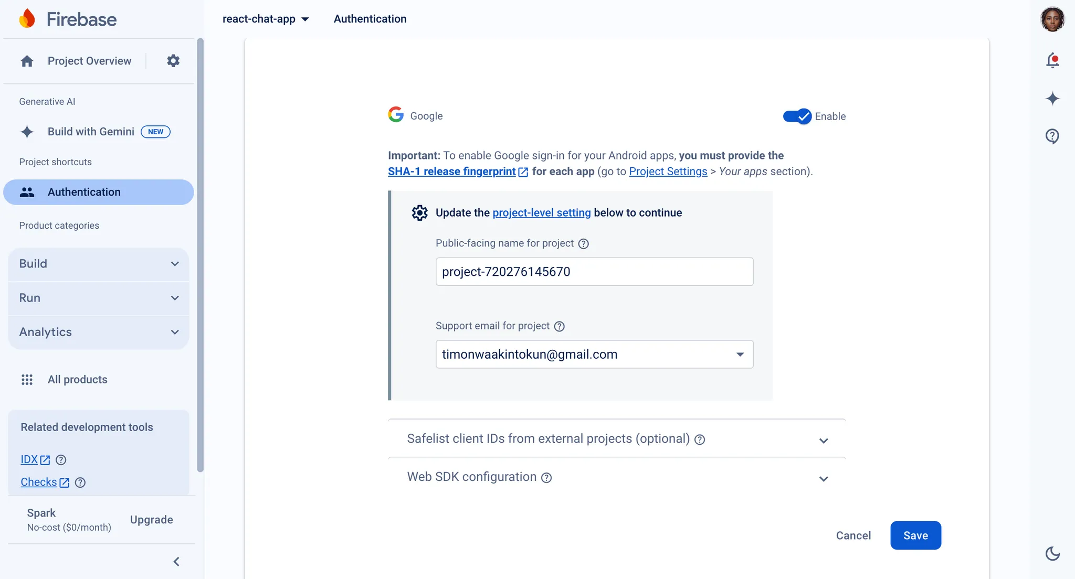
Task: Open the help question mark icon in right rail
Action: point(1052,136)
